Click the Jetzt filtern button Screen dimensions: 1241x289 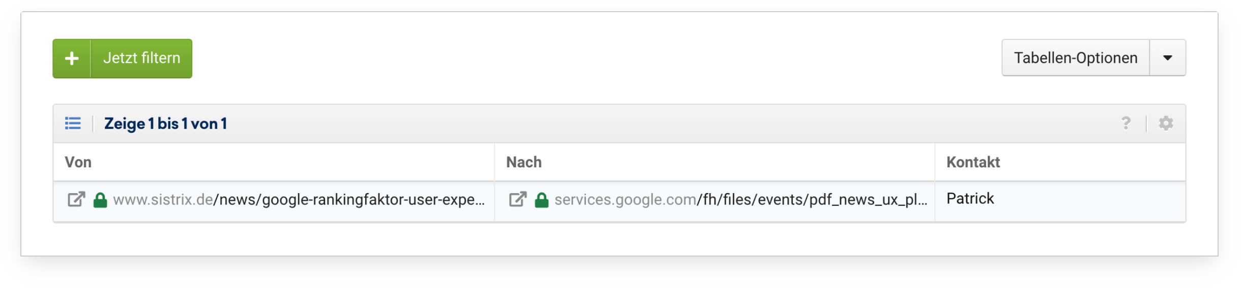tap(141, 58)
